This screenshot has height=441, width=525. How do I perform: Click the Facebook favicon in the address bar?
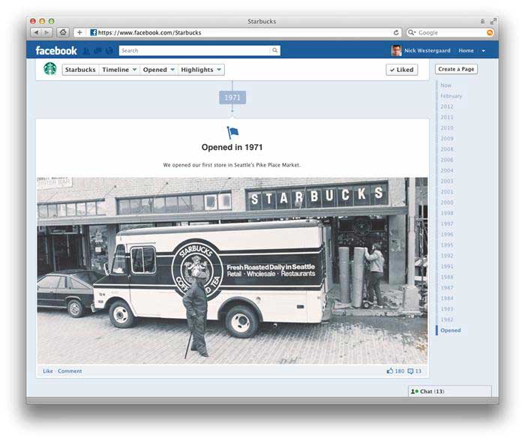click(94, 32)
